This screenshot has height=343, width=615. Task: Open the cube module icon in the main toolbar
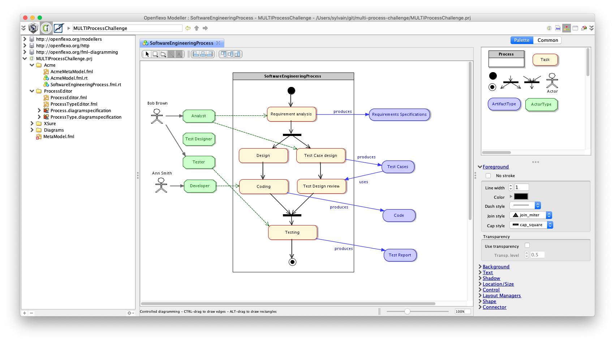click(33, 28)
